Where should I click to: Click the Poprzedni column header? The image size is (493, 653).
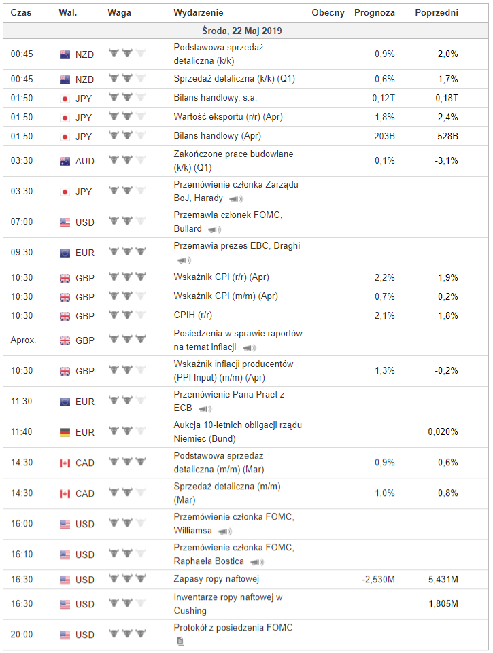pos(437,13)
